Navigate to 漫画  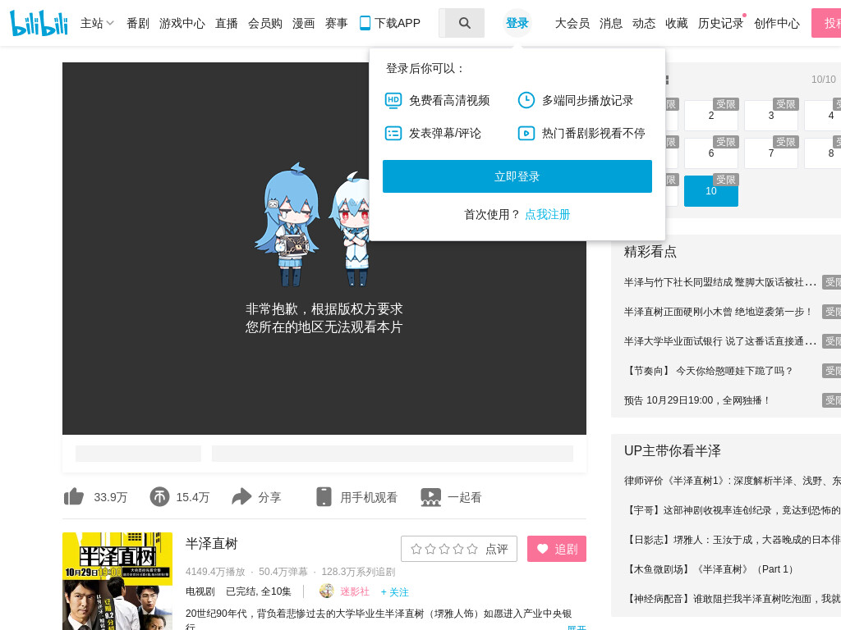304,23
